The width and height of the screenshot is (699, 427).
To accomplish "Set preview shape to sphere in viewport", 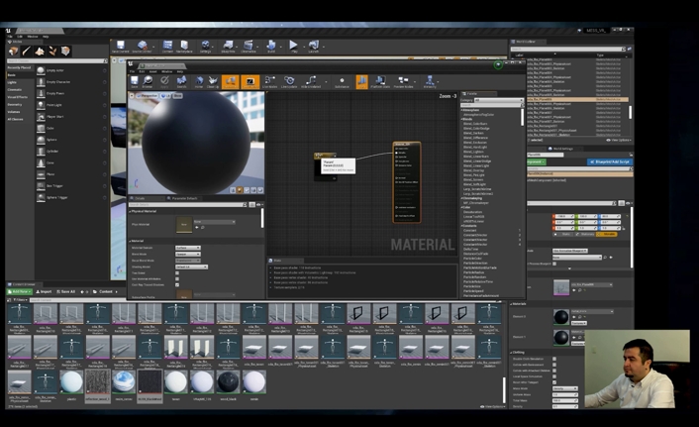I will tap(240, 190).
